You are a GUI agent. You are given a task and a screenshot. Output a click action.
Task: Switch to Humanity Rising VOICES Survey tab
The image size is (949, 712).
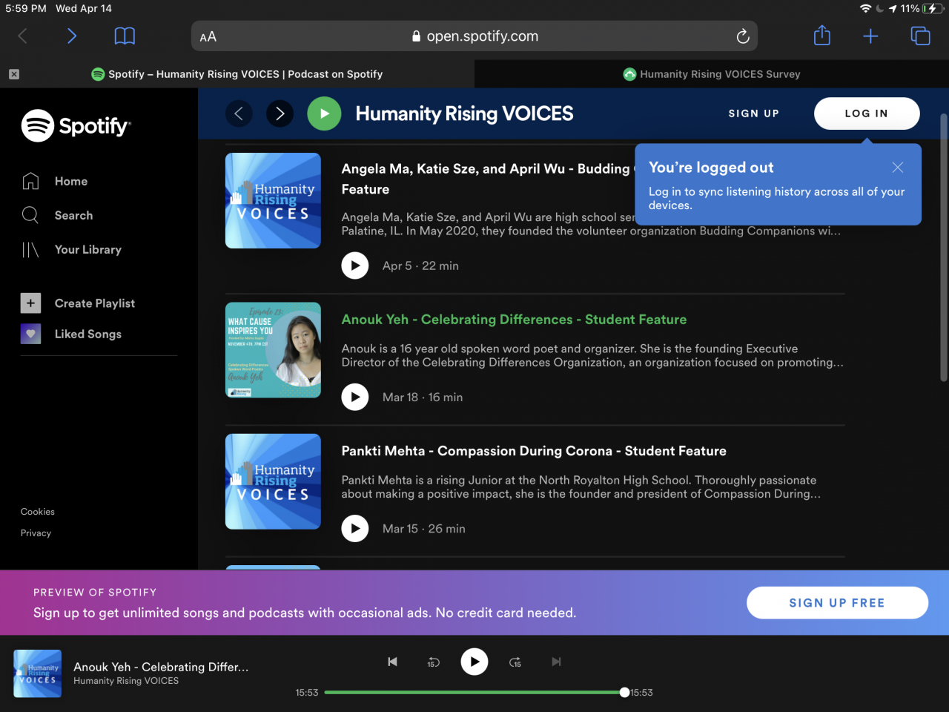pyautogui.click(x=712, y=74)
